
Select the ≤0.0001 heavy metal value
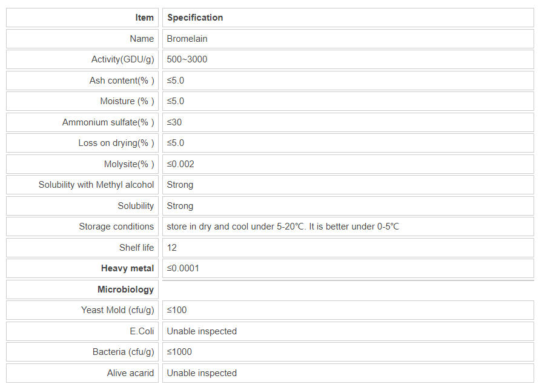(x=183, y=268)
